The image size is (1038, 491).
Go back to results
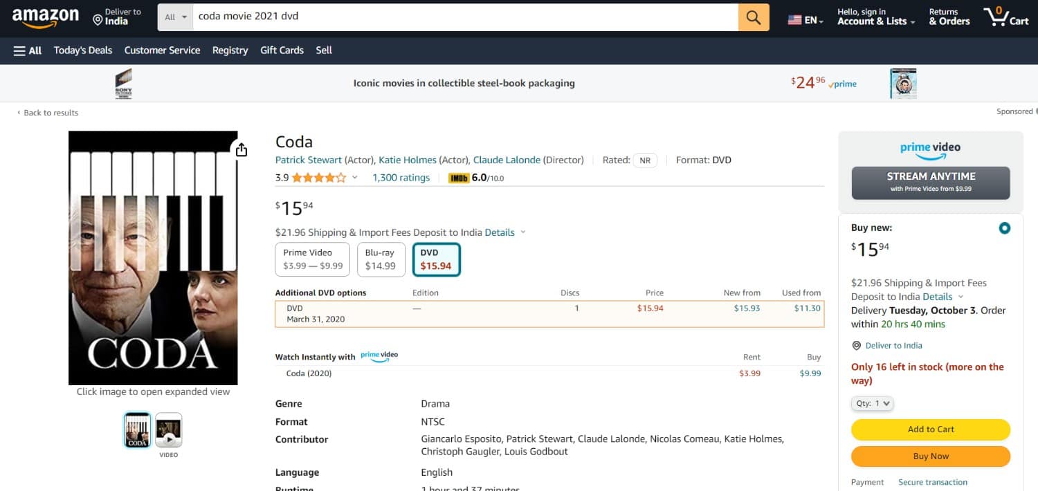[48, 113]
